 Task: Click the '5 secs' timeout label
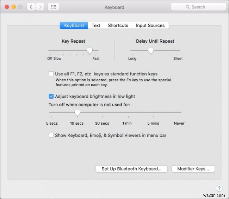point(52,123)
